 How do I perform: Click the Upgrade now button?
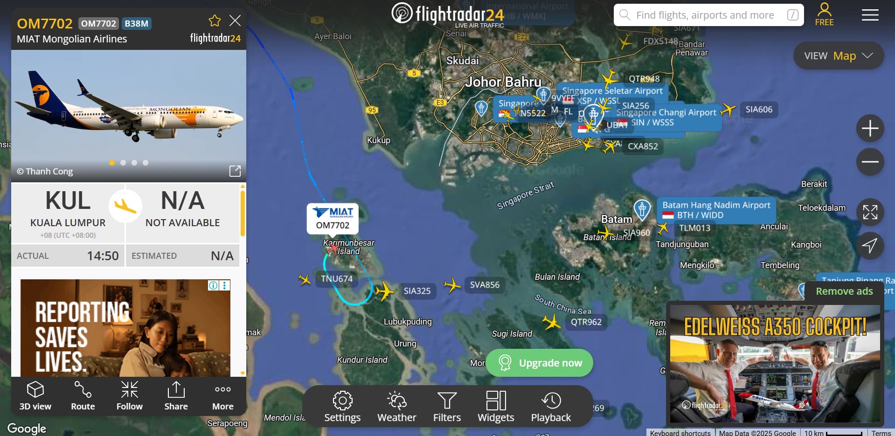[540, 363]
